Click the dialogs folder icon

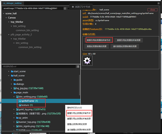click(x=15, y=84)
